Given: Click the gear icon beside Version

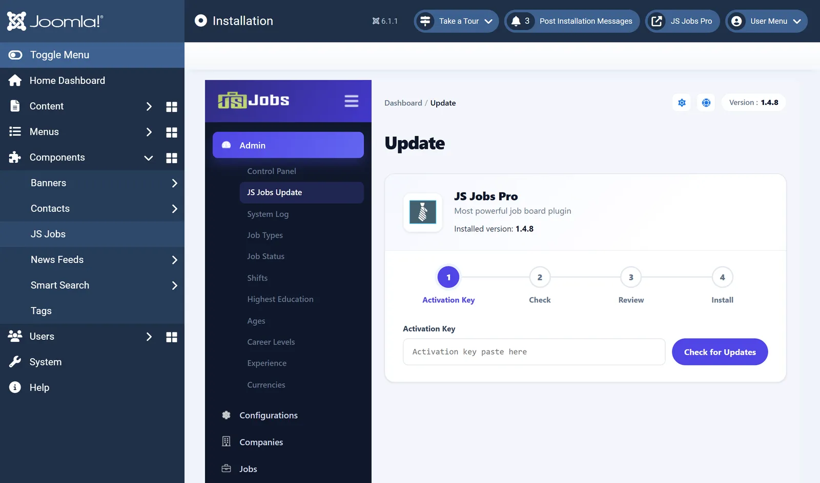Looking at the screenshot, I should pos(682,103).
